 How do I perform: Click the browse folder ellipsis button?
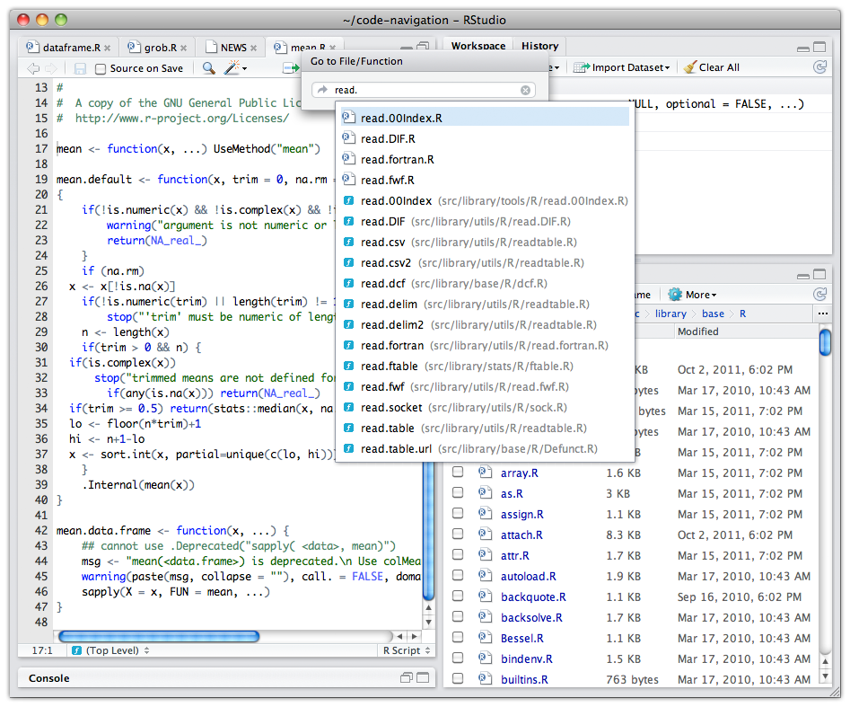coord(823,314)
